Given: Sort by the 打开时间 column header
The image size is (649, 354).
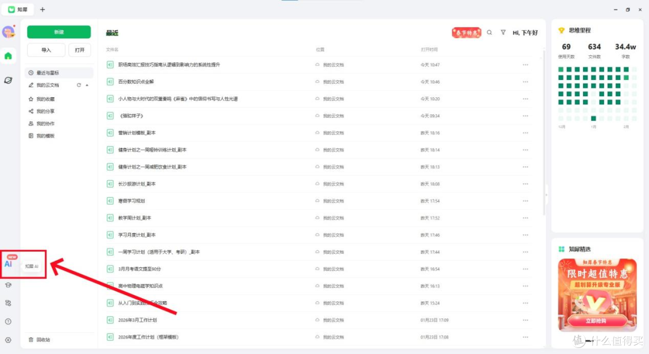Looking at the screenshot, I should pos(429,49).
